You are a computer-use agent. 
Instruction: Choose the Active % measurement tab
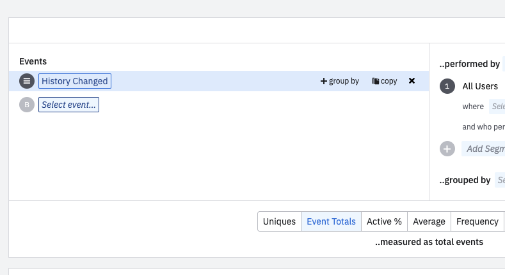pyautogui.click(x=384, y=221)
